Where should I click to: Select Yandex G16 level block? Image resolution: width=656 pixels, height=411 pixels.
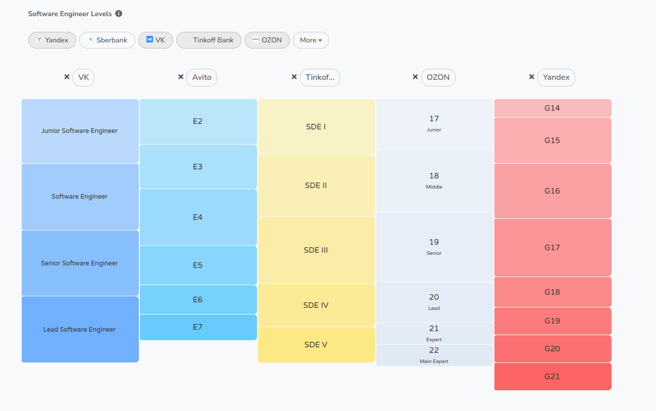[553, 191]
